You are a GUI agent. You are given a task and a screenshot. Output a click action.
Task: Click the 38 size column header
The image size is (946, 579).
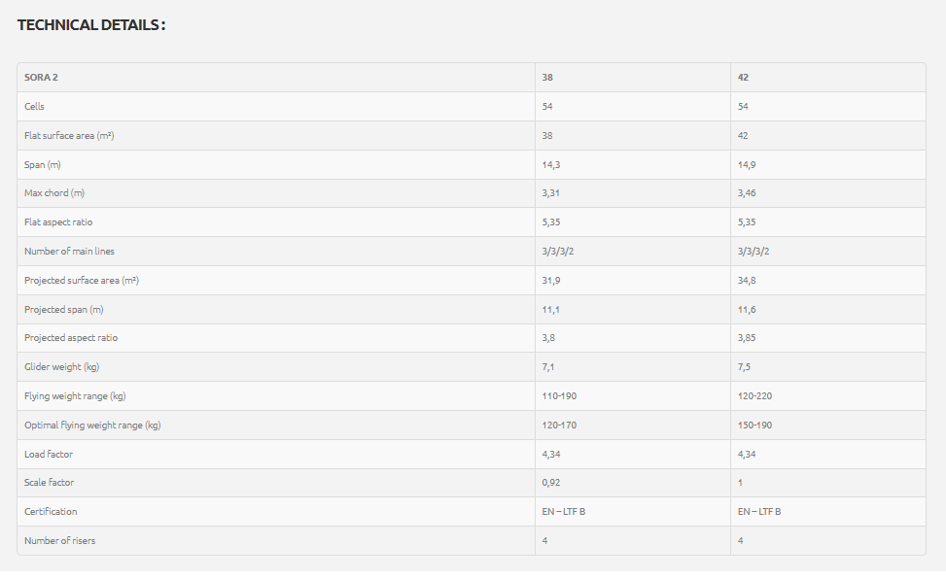pyautogui.click(x=547, y=78)
